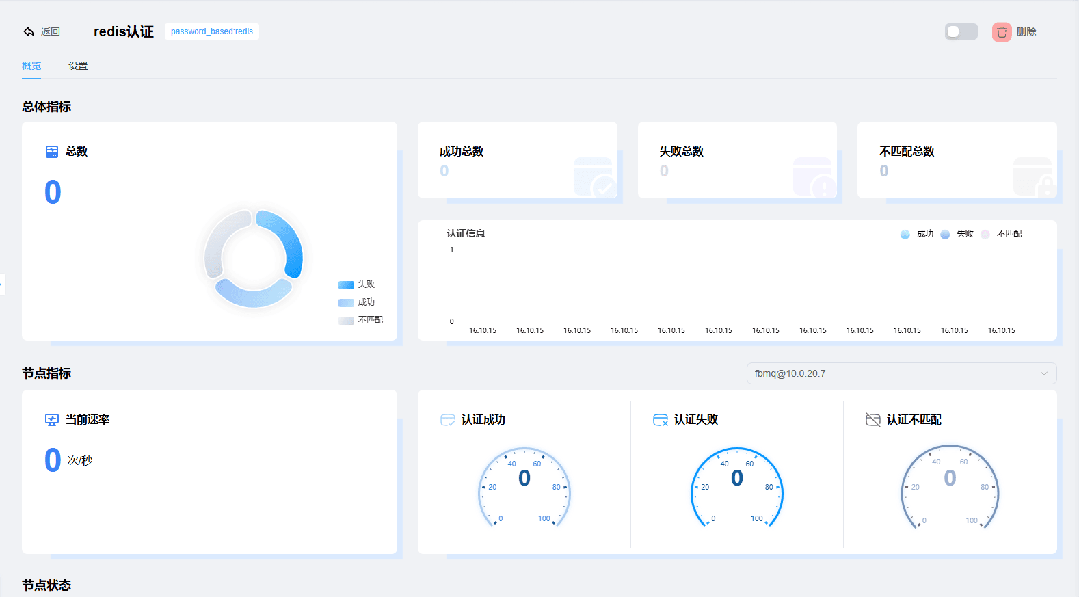Click the 节点指标 section heading
Screen dimensions: 1079x597
(x=46, y=373)
